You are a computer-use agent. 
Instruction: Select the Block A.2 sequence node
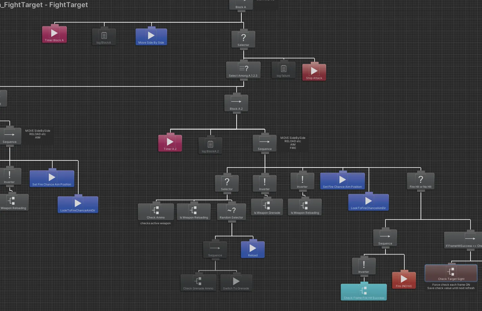coord(236,103)
